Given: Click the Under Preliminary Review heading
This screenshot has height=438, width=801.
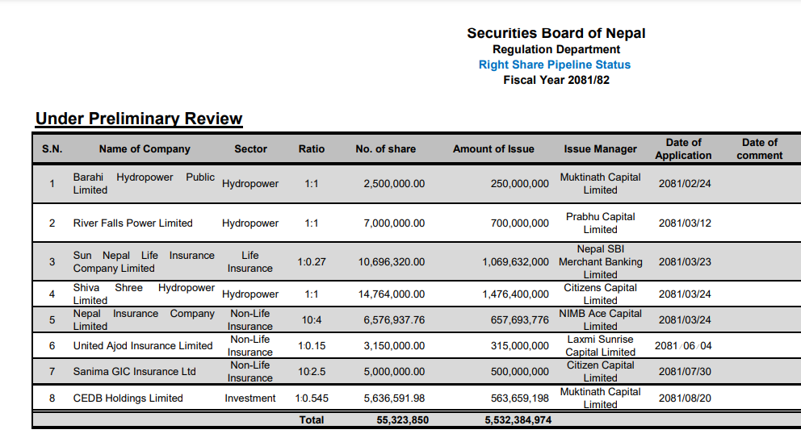Looking at the screenshot, I should pyautogui.click(x=139, y=119).
